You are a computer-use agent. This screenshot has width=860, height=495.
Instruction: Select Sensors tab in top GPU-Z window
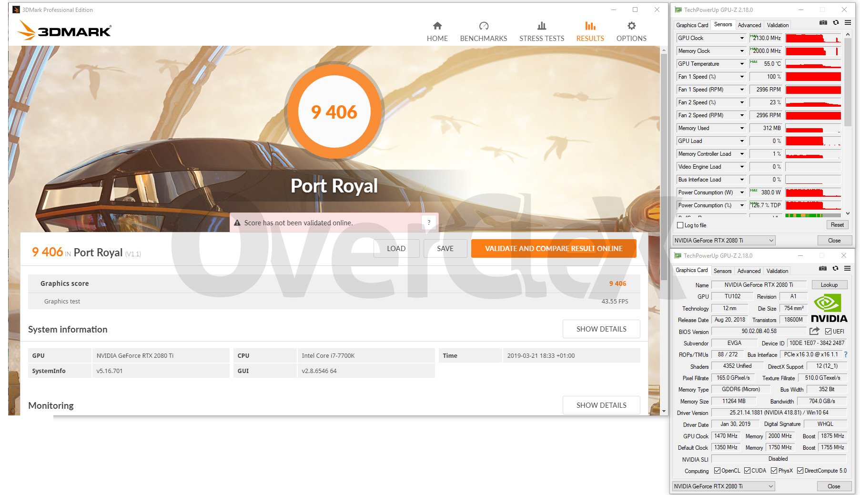tap(723, 25)
